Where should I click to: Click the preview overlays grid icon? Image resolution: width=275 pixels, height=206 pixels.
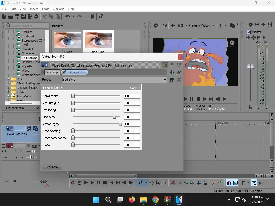(219, 25)
